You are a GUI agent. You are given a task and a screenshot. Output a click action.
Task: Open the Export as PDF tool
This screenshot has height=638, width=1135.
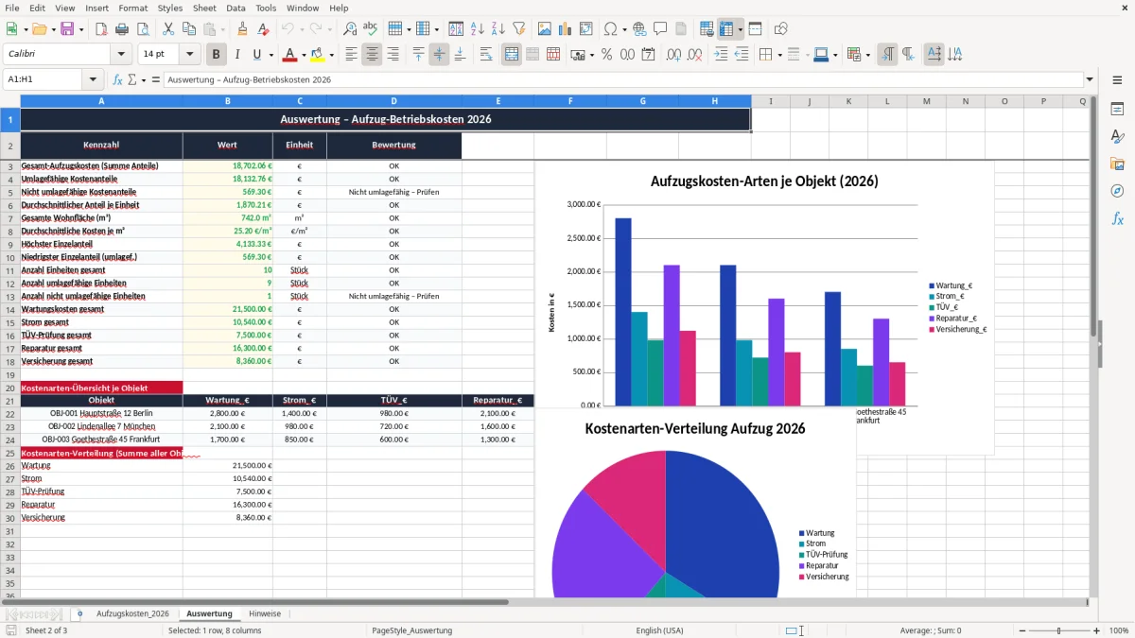[x=101, y=29]
